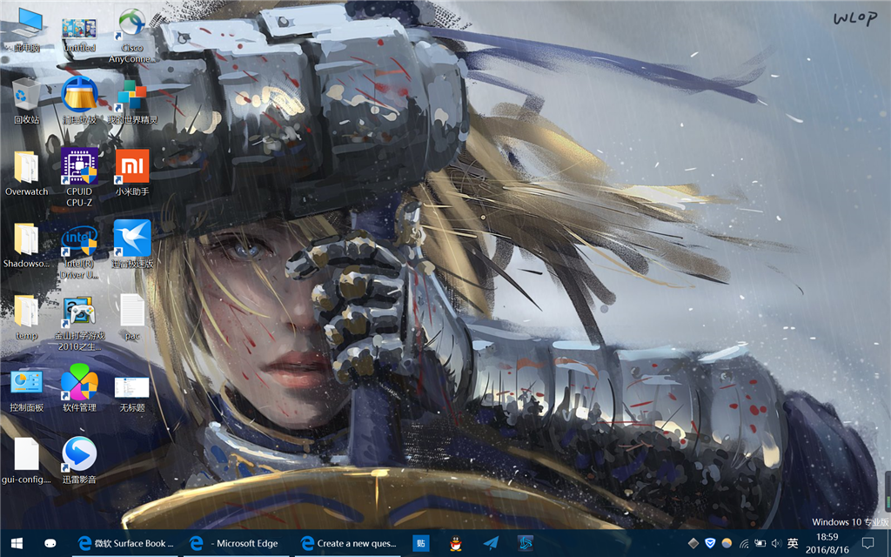This screenshot has height=557, width=891.
Task: Select the 控制面板 Control Panel icon
Action: 26,389
